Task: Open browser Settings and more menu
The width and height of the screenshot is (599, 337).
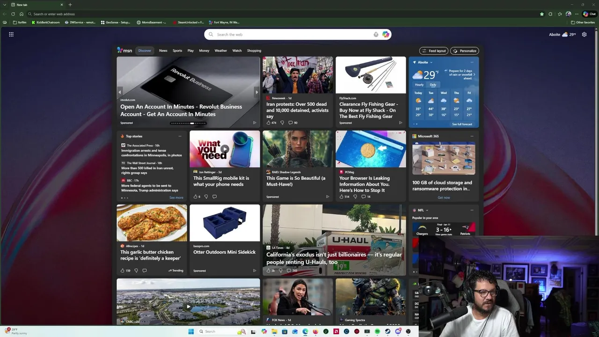Action: point(577,14)
